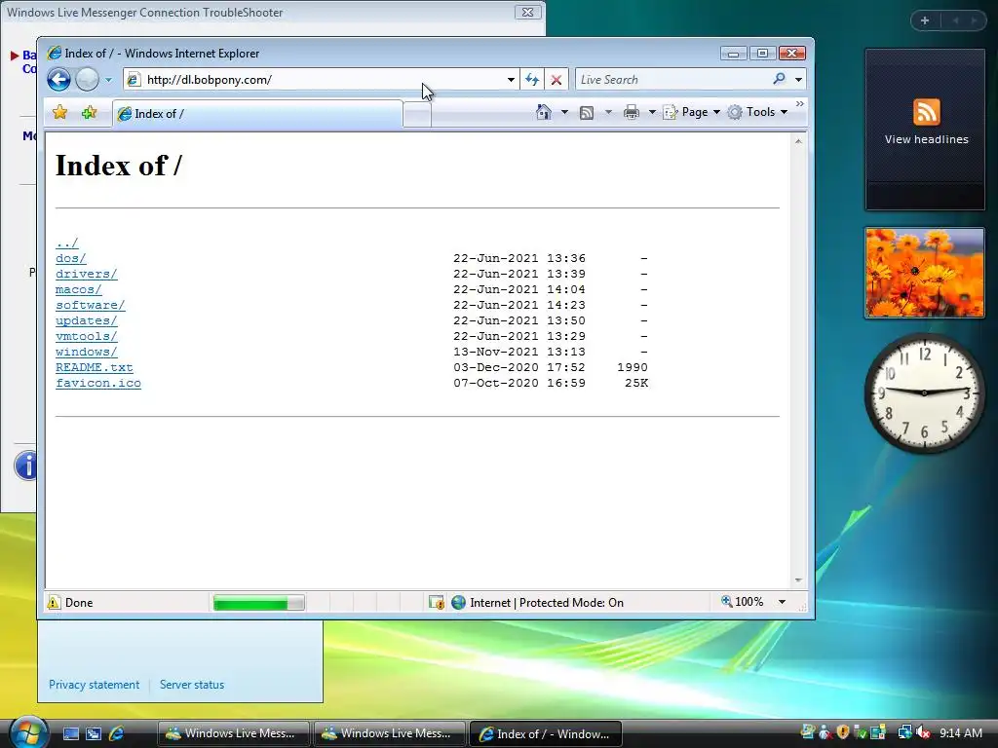Open the macos/ directory link
Screen dimensions: 998x748
point(78,289)
